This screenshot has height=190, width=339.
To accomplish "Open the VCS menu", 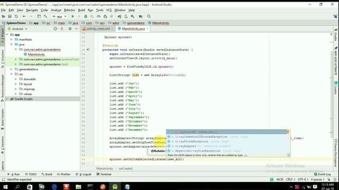I will pos(109,10).
